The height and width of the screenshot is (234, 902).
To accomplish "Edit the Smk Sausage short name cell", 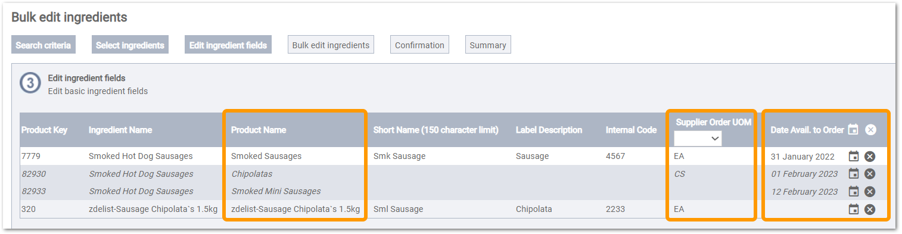I will pos(440,157).
